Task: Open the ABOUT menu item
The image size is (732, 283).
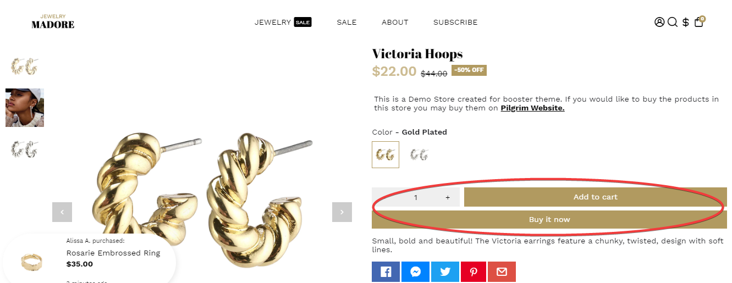Action: [395, 23]
